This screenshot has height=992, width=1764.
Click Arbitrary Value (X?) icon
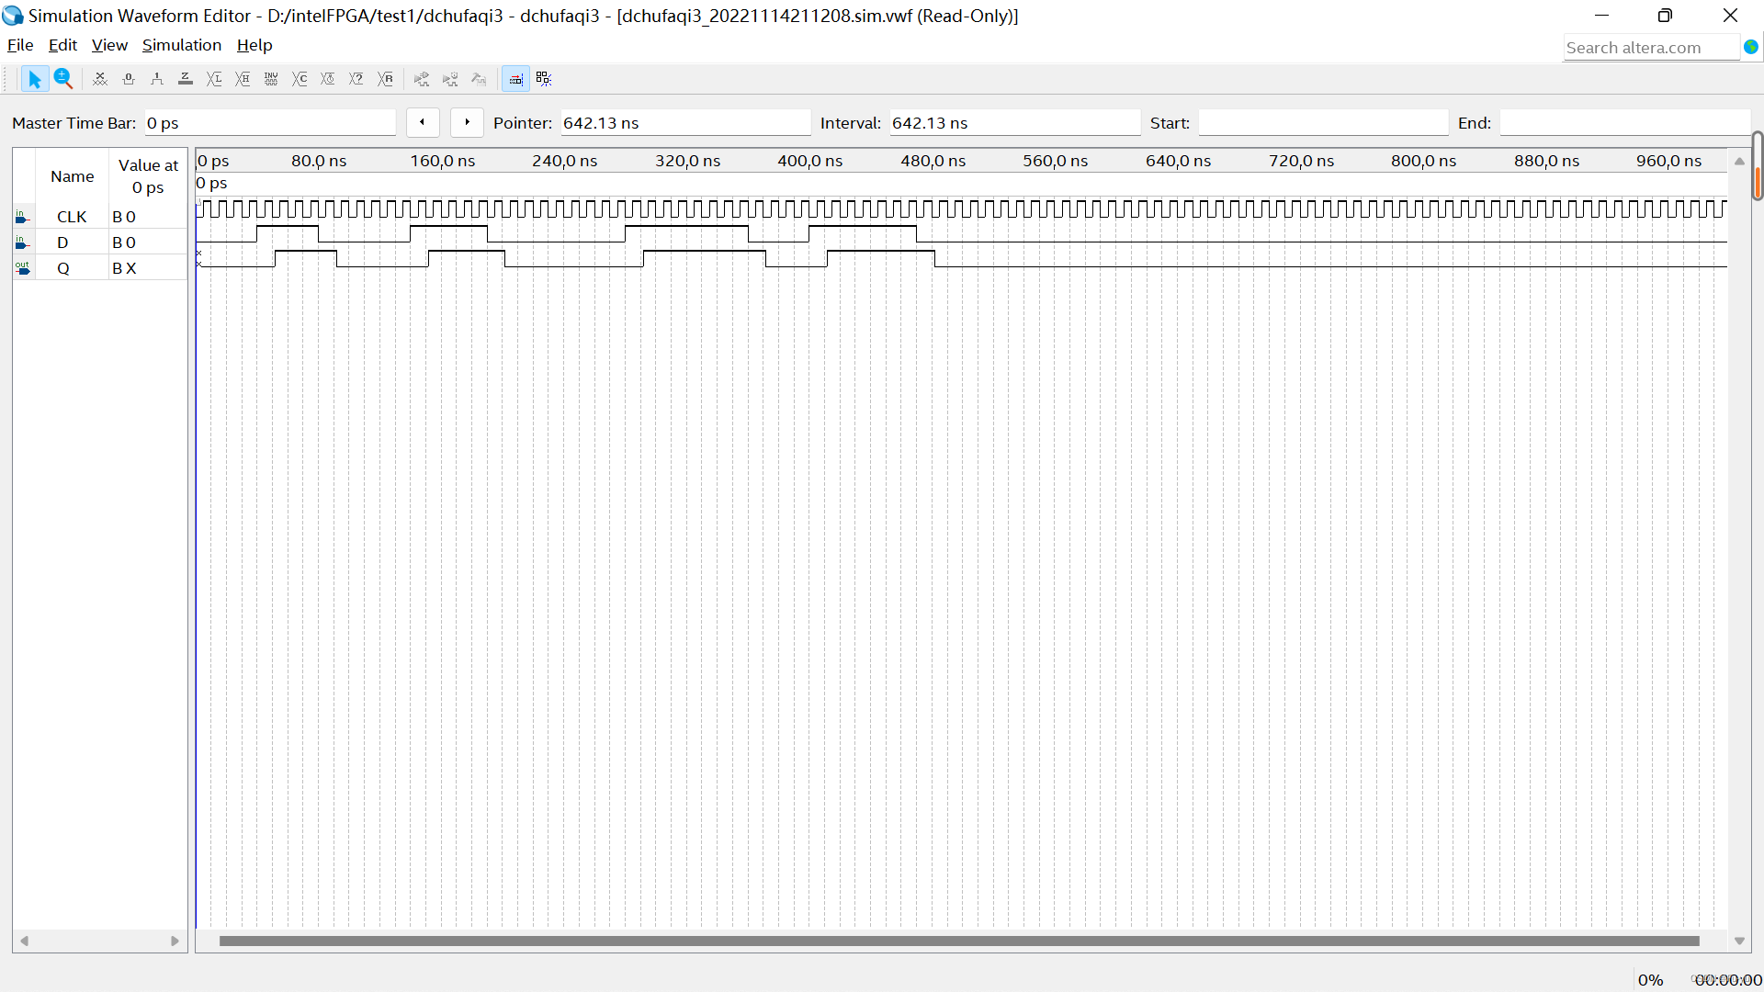(356, 79)
